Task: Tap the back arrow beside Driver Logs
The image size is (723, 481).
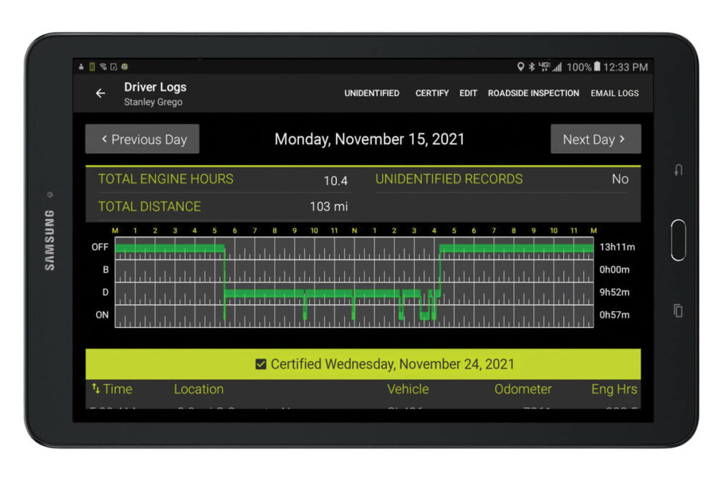Action: (x=101, y=93)
